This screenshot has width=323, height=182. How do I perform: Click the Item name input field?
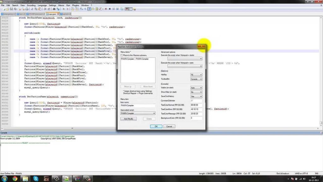[138, 106]
